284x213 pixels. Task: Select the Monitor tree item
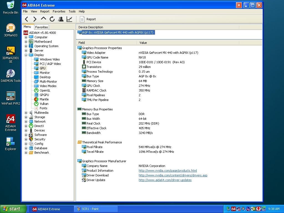(45, 73)
